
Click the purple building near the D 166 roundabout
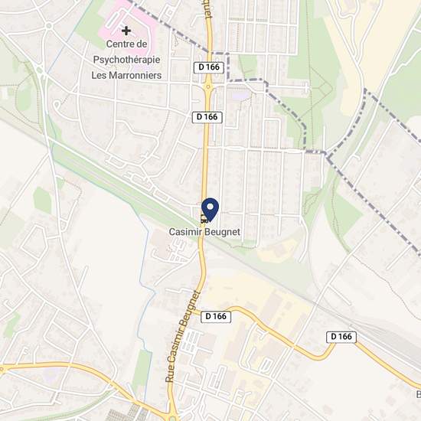click(x=240, y=96)
